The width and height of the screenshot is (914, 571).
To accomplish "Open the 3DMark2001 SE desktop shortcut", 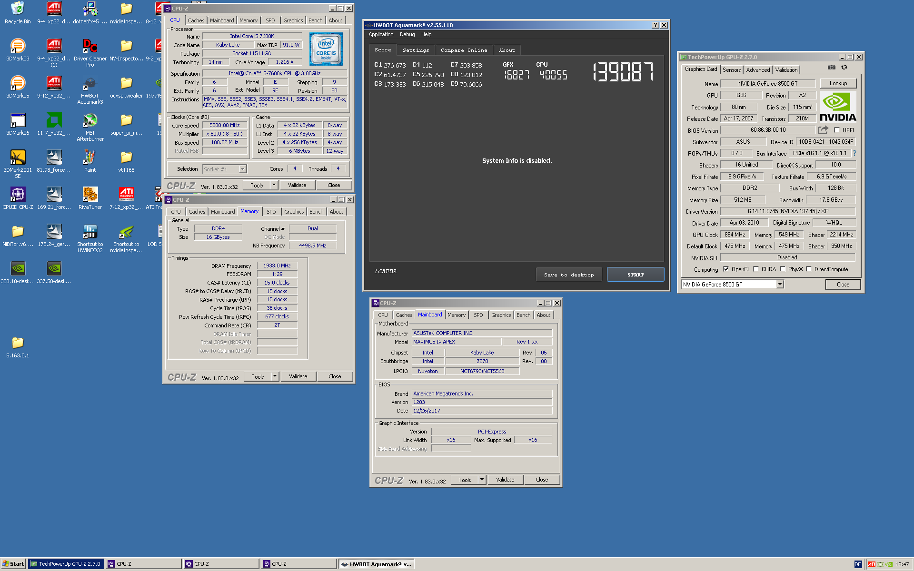I will point(18,164).
